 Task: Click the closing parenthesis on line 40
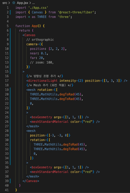pos(20,185)
